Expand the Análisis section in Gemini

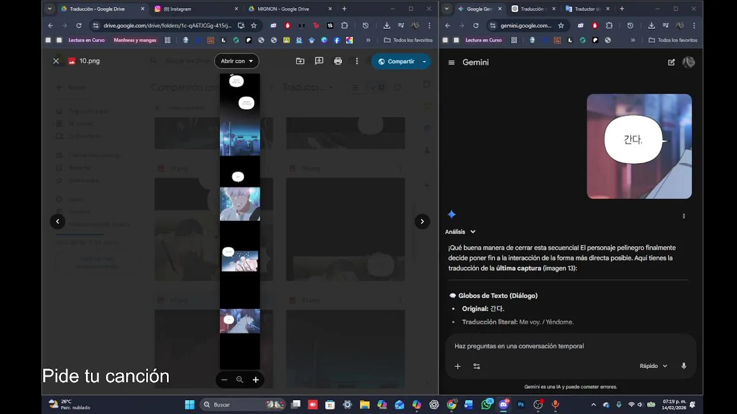(x=461, y=232)
